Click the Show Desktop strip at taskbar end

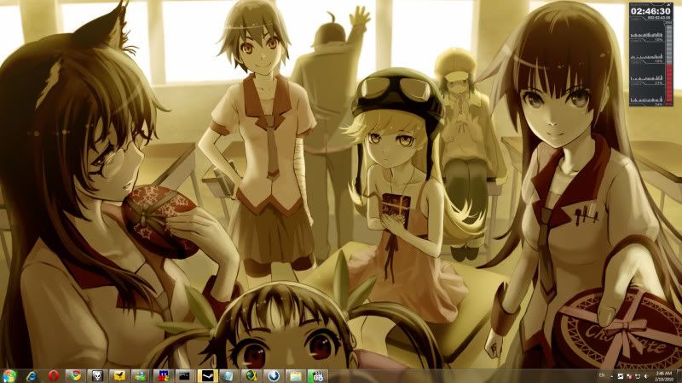pos(679,376)
